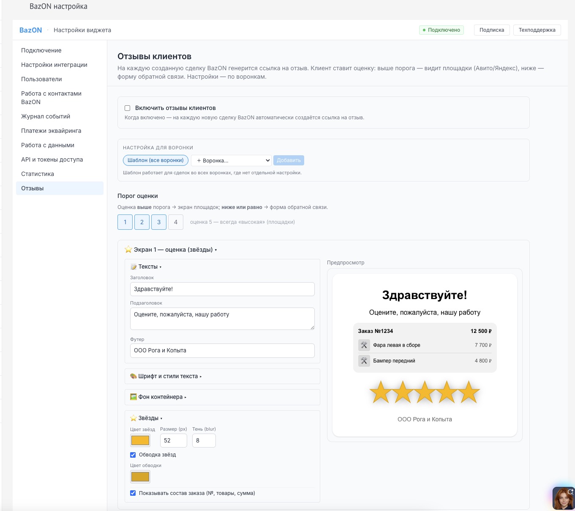Open the Цвет обводки color swatch
The height and width of the screenshot is (511, 575).
[x=140, y=477]
